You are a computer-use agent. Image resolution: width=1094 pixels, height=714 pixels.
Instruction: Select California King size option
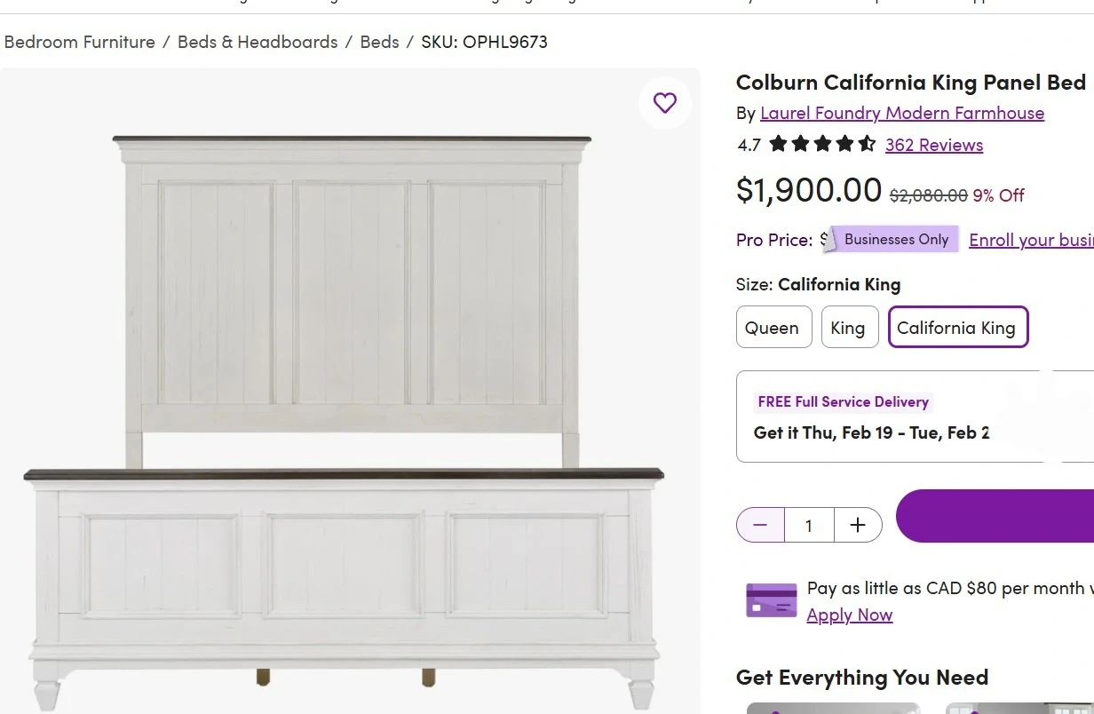(957, 328)
